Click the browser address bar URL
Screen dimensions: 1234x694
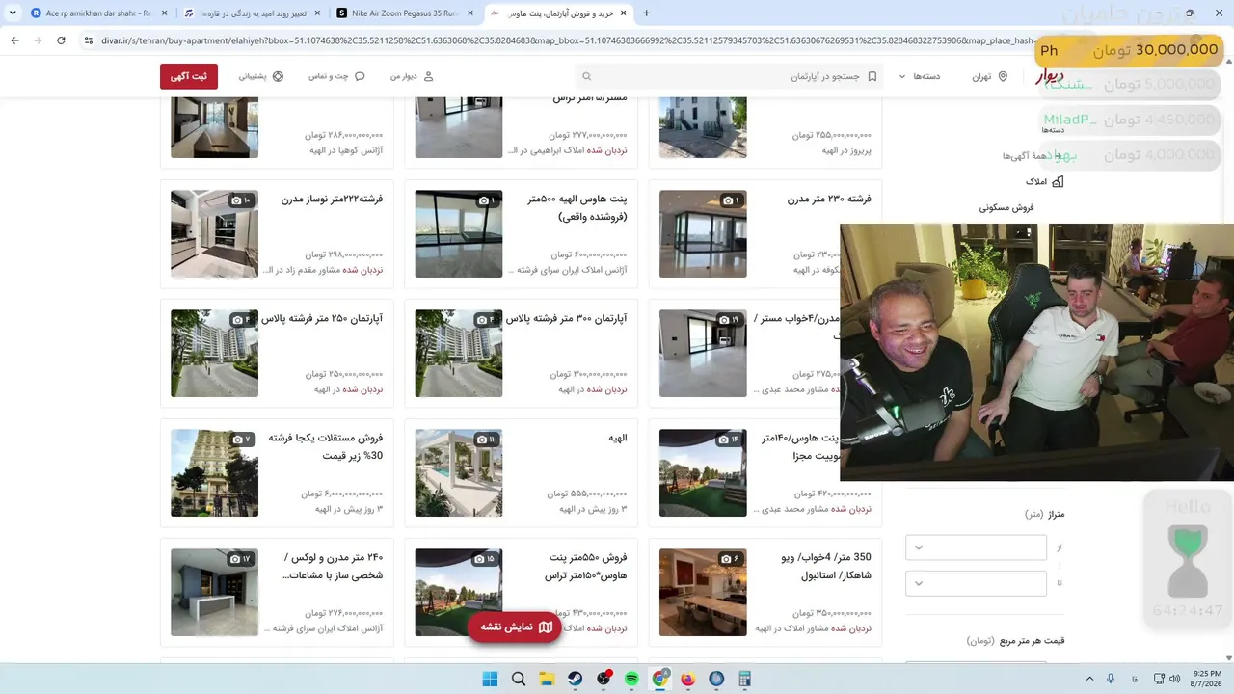click(x=569, y=40)
